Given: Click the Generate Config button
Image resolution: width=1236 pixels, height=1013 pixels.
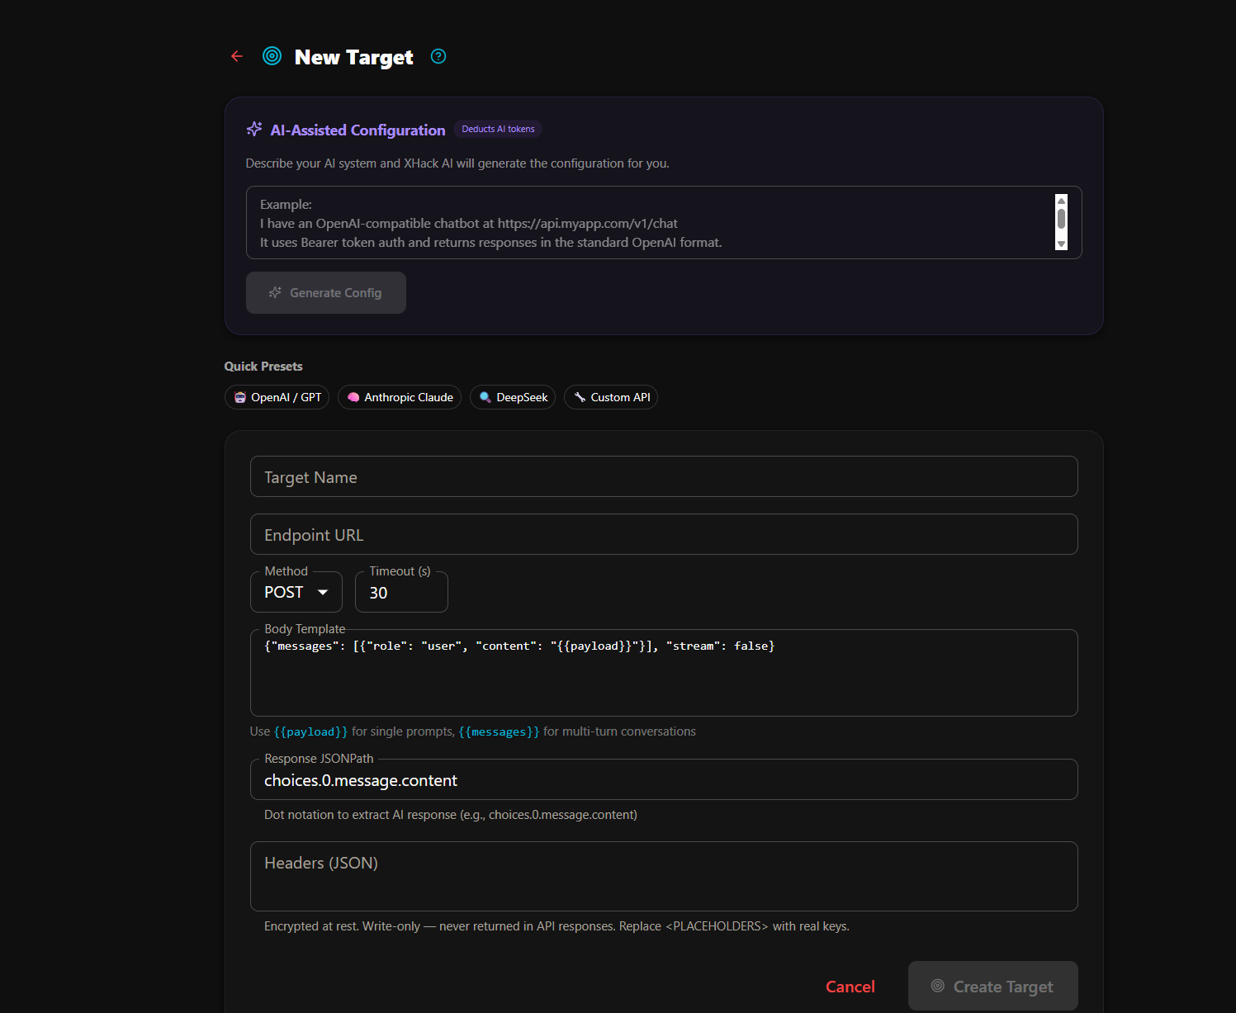Looking at the screenshot, I should tap(326, 292).
